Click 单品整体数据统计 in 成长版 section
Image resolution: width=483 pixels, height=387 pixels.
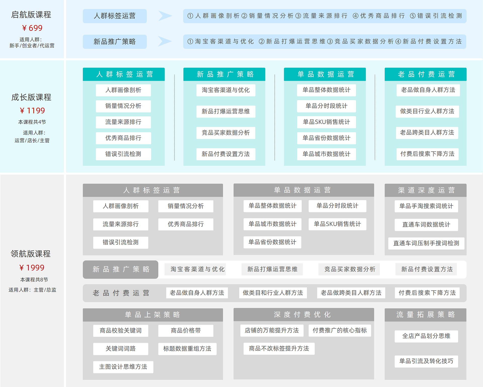(x=326, y=90)
